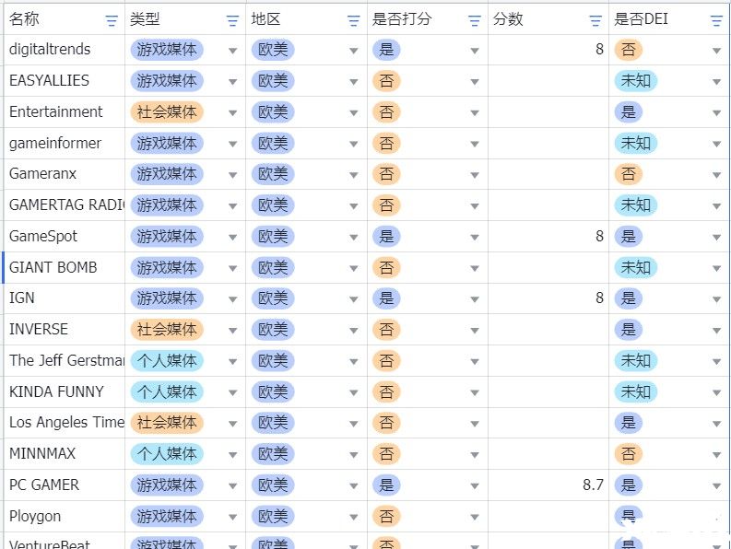Expand the 是否DEI dropdown for PC GAMER row
This screenshot has width=731, height=549.
pyautogui.click(x=716, y=486)
